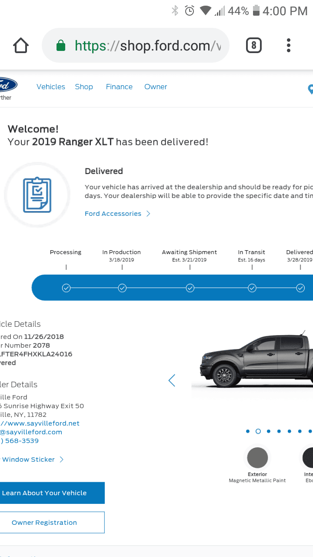Click the sayvilleford.com email link

click(31, 432)
